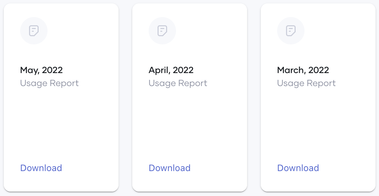Click Usage Report subtitle under May, 2022

pyautogui.click(x=49, y=83)
